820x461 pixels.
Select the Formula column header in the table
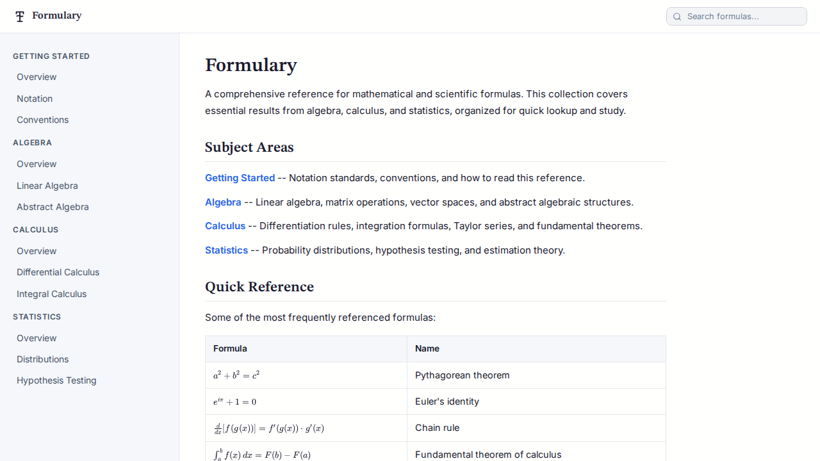[x=230, y=349]
